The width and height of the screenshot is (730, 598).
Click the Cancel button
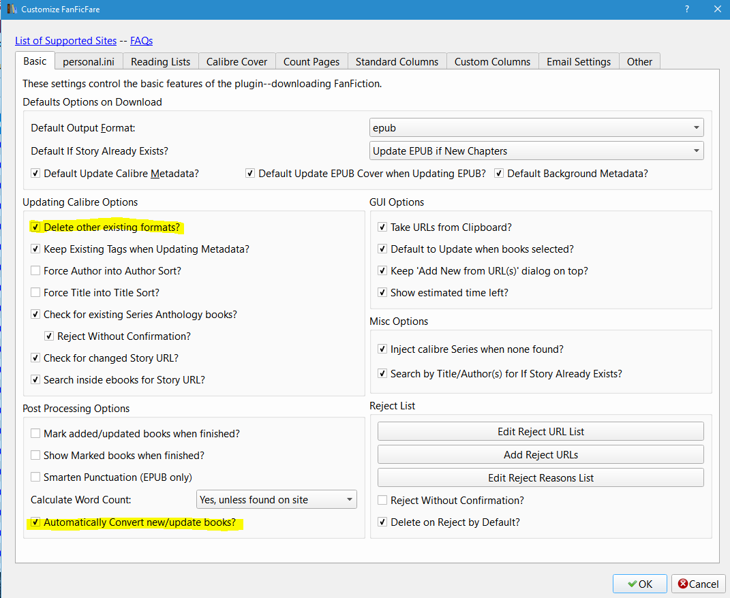pyautogui.click(x=699, y=584)
